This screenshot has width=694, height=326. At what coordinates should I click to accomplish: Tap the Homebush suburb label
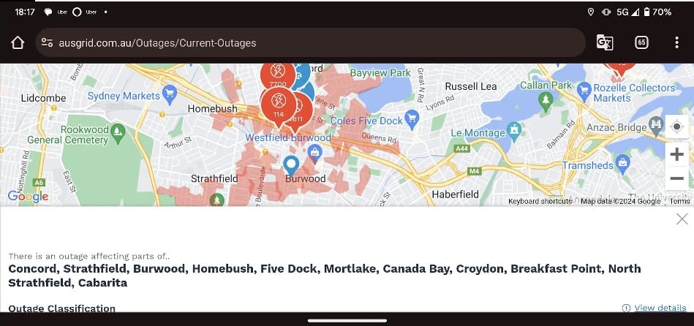point(213,108)
